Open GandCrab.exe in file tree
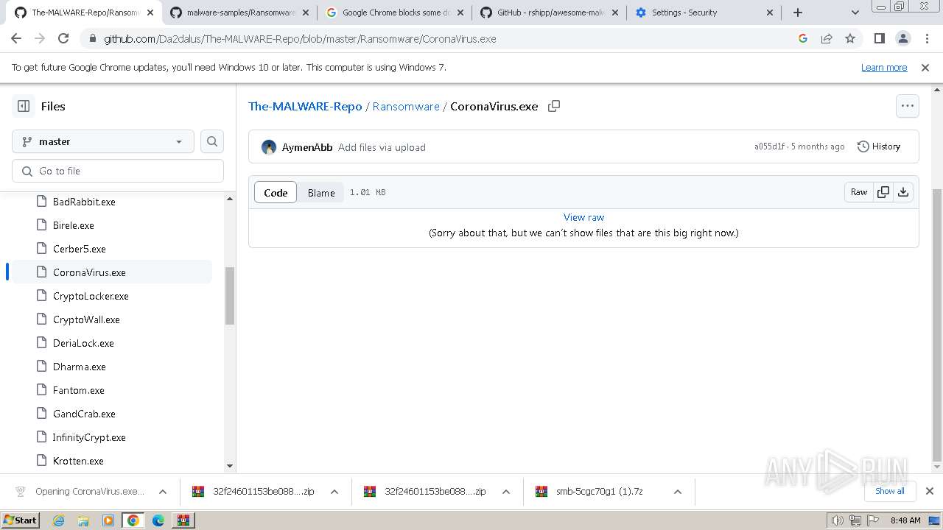This screenshot has width=943, height=530. [84, 414]
